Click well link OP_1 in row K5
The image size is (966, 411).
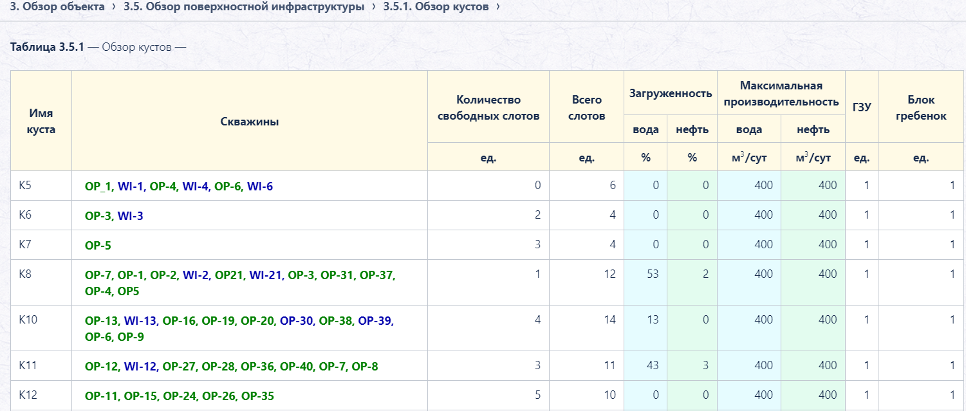(x=98, y=186)
